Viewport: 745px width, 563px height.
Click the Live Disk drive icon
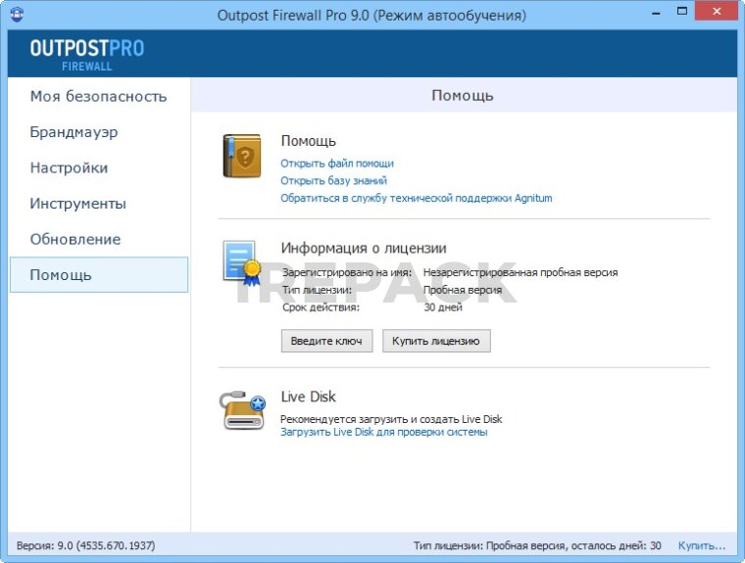click(x=242, y=410)
